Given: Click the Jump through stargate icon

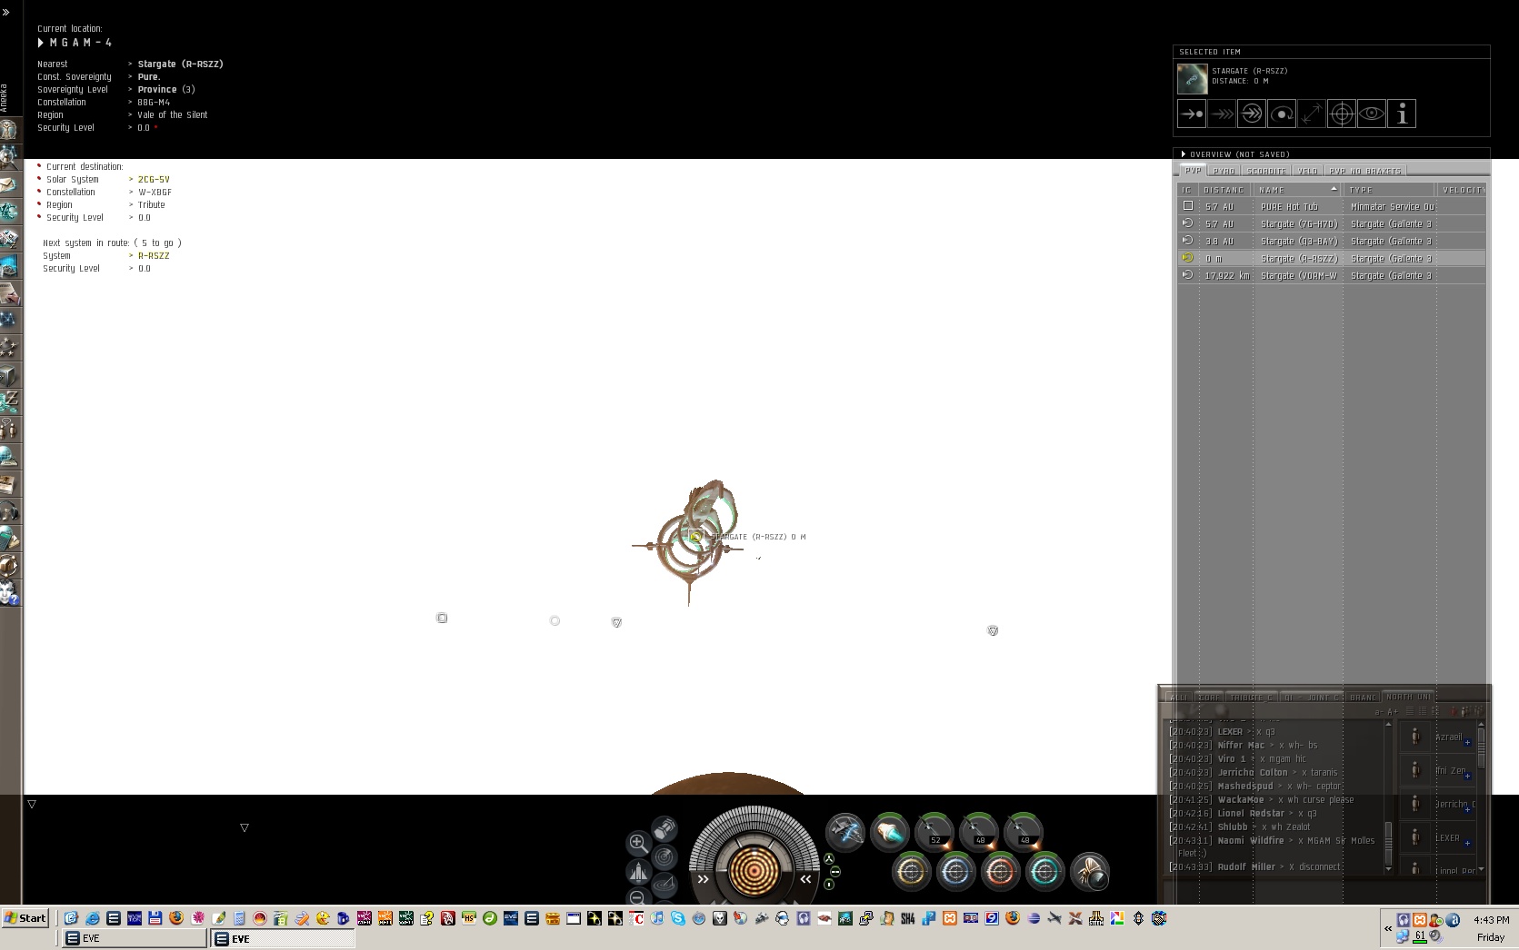Looking at the screenshot, I should [x=1252, y=114].
